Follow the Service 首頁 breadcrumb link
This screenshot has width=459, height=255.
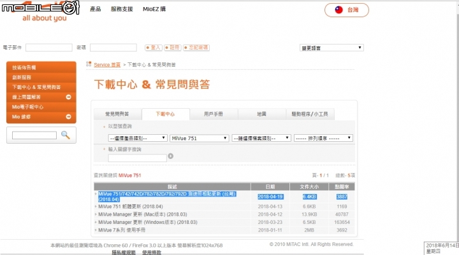107,65
